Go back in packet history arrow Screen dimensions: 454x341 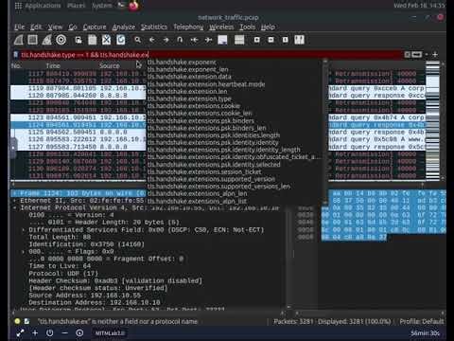pyautogui.click(x=151, y=40)
